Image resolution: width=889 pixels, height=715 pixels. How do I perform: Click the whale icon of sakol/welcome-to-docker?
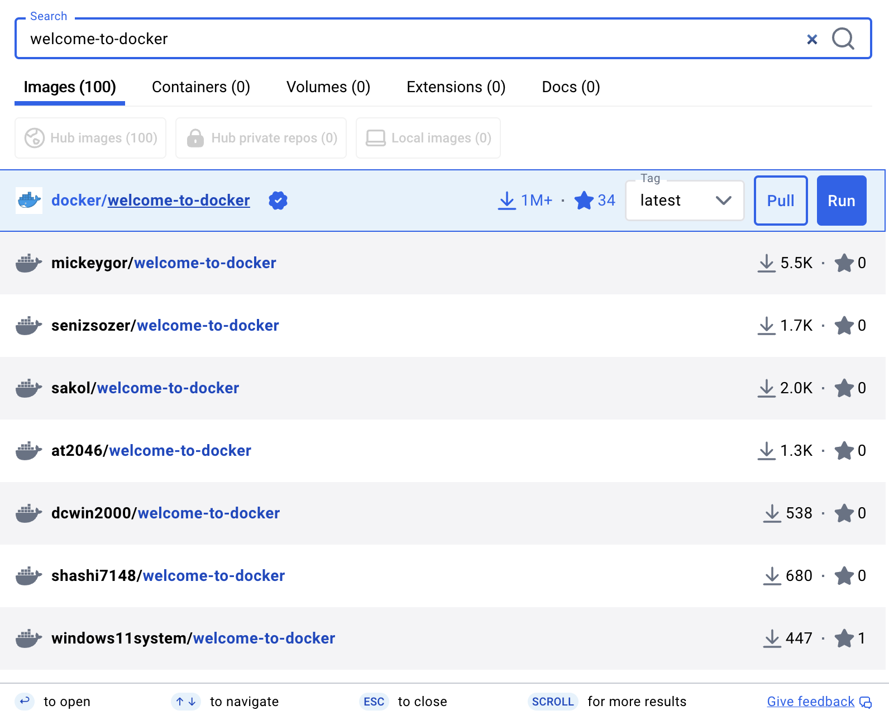point(29,388)
